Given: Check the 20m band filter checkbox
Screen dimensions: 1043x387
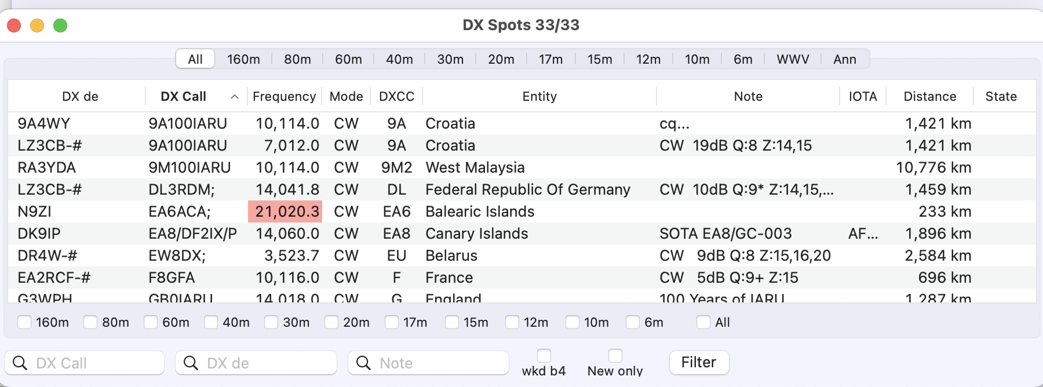Looking at the screenshot, I should (x=331, y=322).
